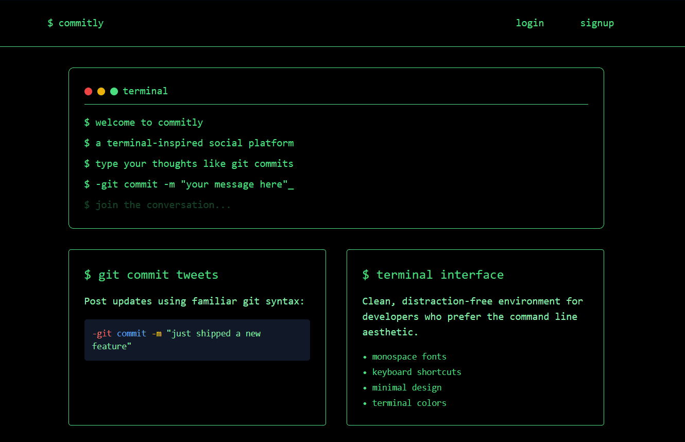Click "type your thoughts like git commits" line
This screenshot has height=442, width=685.
click(189, 164)
